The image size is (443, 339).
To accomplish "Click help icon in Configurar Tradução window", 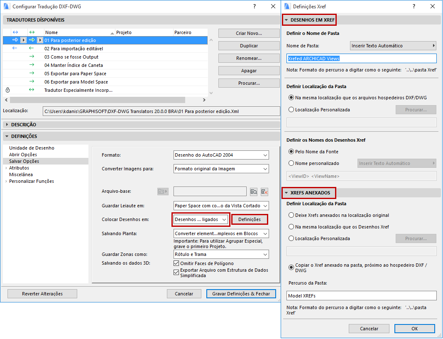I will pos(255,6).
